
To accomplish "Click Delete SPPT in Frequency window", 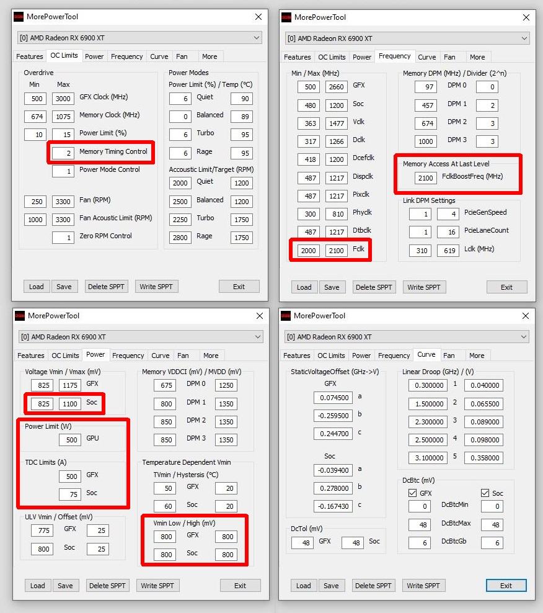I will [x=374, y=287].
